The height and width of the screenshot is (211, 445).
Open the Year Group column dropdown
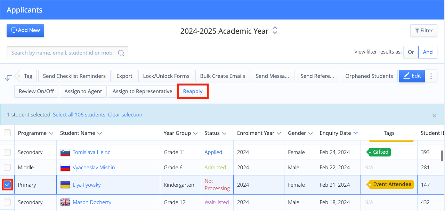tap(195, 133)
